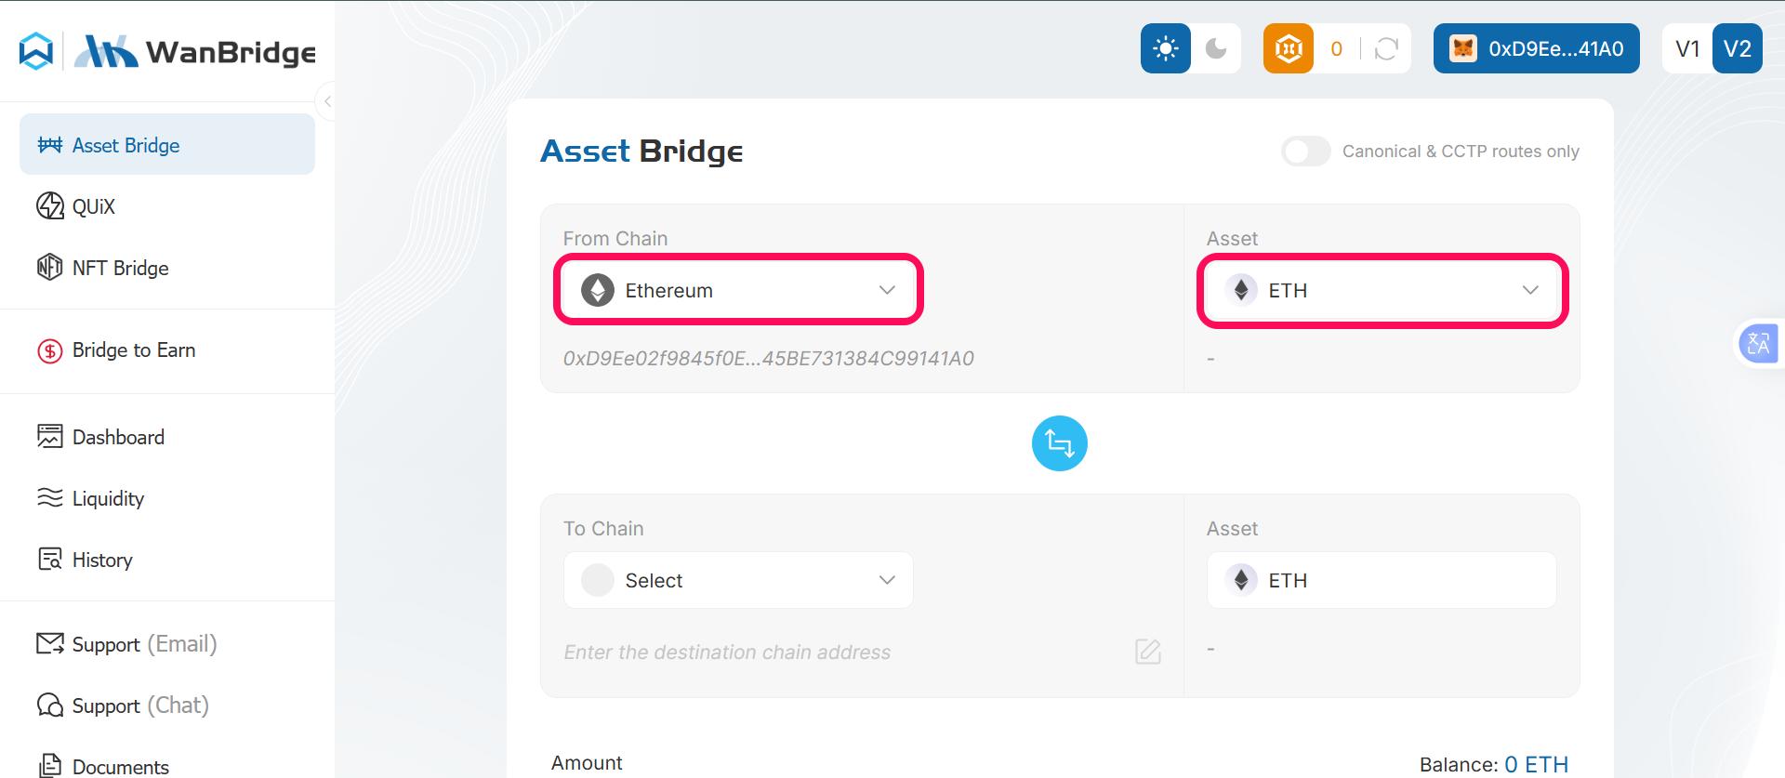This screenshot has width=1785, height=778.
Task: Expand the To Chain Select dropdown
Action: (737, 579)
